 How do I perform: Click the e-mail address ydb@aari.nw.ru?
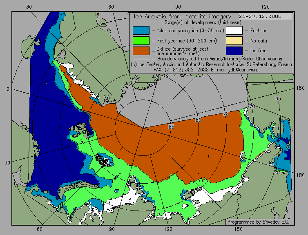coord(243,70)
